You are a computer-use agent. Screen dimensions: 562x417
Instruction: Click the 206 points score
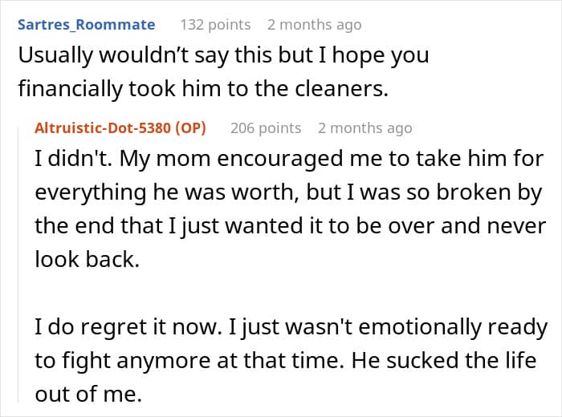(266, 128)
